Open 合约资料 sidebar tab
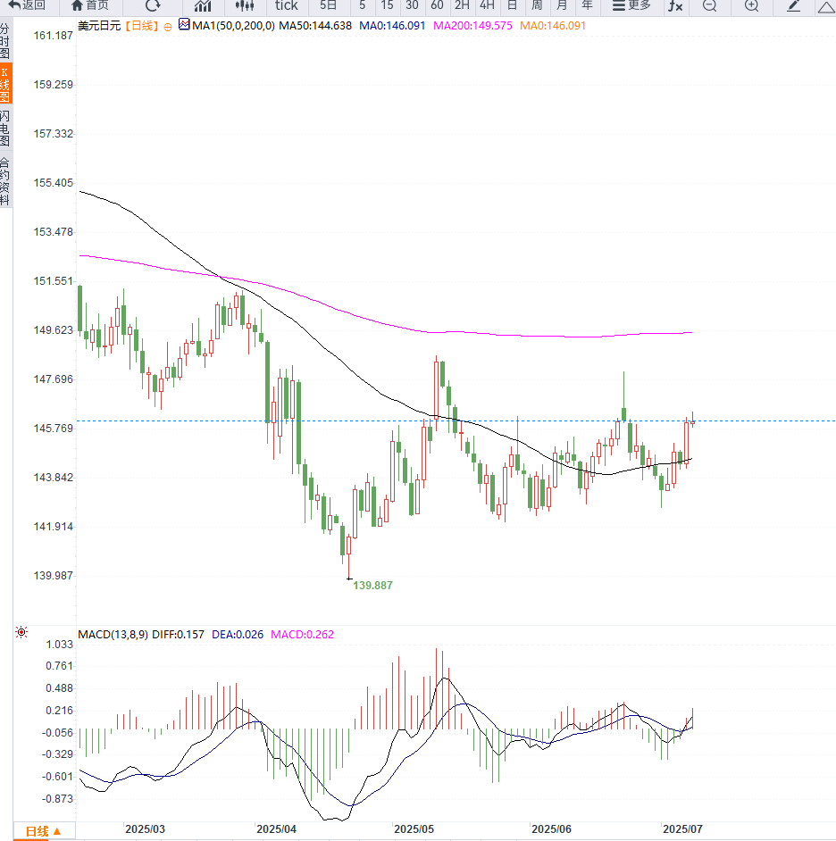The width and height of the screenshot is (836, 841). tap(5, 181)
